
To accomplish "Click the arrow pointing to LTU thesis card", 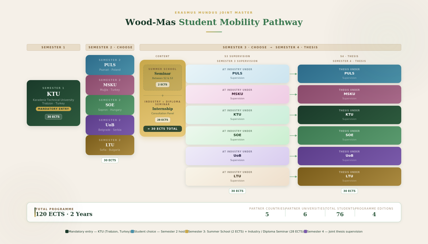I will [x=293, y=177].
